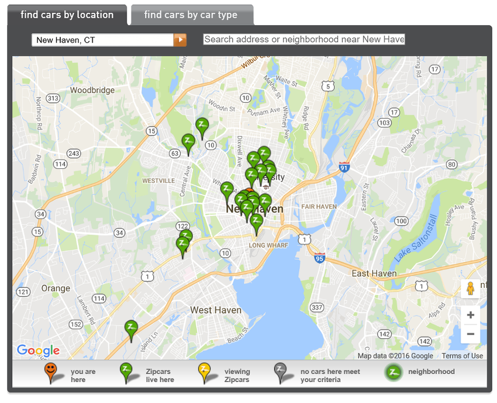This screenshot has width=497, height=403.
Task: Submit location with the orange arrow button
Action: 180,40
